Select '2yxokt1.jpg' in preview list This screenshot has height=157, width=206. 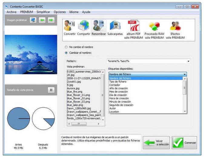click(74, 82)
